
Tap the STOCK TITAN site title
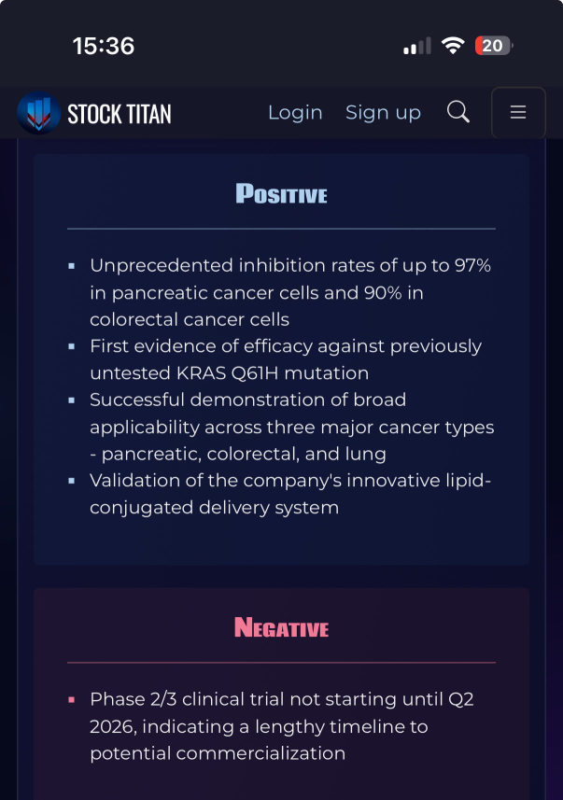pyautogui.click(x=120, y=114)
